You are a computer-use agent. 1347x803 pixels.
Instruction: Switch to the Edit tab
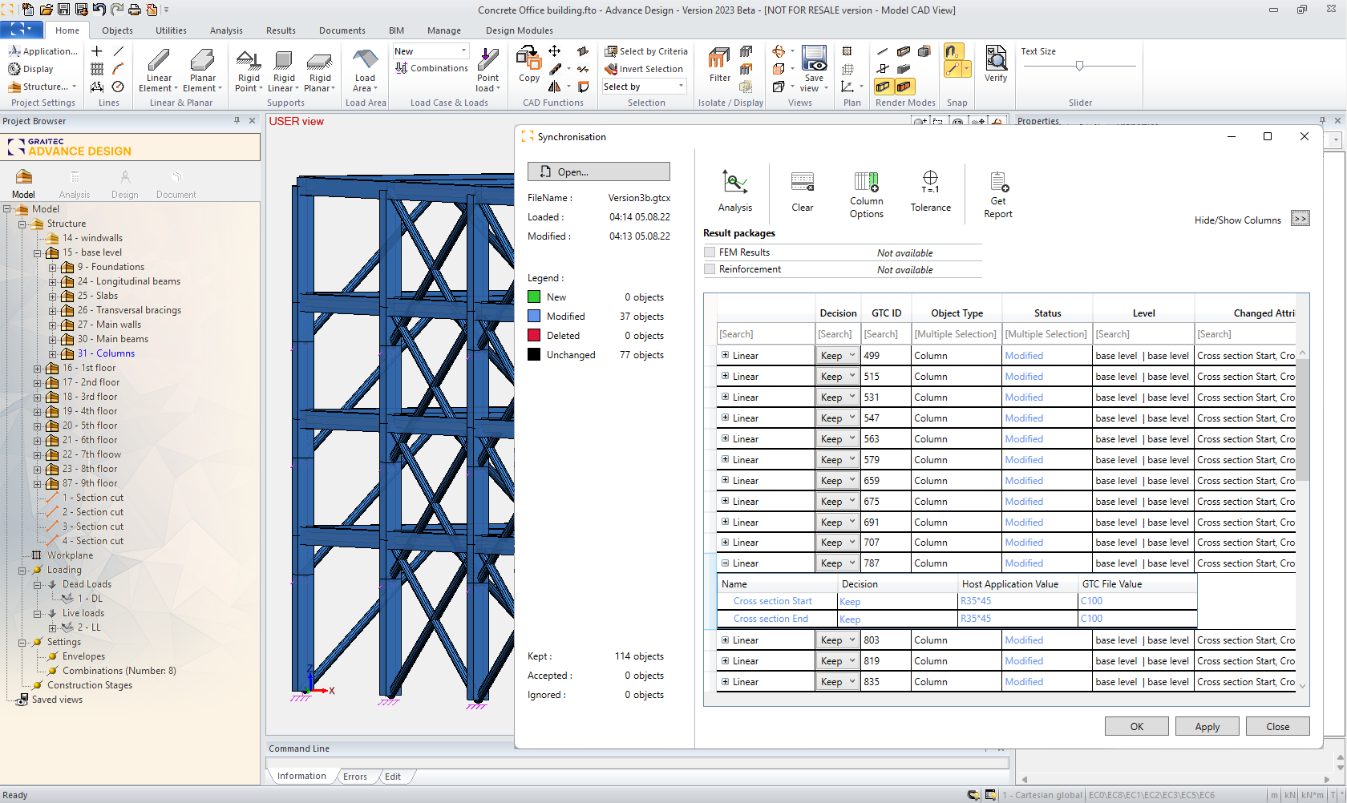pyautogui.click(x=393, y=777)
